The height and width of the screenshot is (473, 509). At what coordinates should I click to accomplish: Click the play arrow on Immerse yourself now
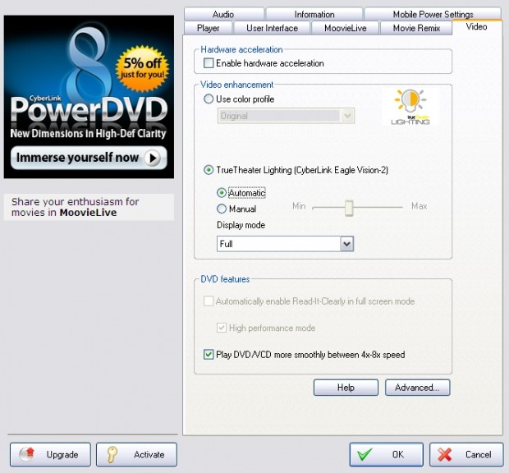pyautogui.click(x=152, y=158)
